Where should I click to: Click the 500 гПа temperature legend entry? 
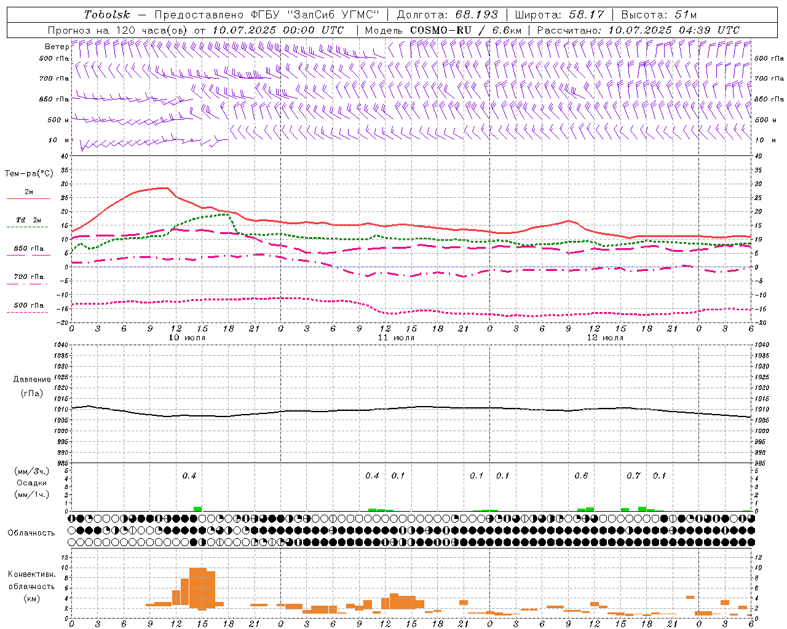click(29, 305)
